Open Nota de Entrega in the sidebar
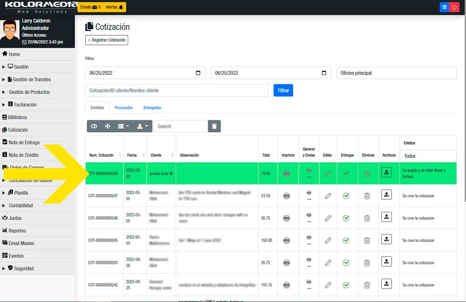Screen dimensions: 466x302 click(x=37, y=142)
